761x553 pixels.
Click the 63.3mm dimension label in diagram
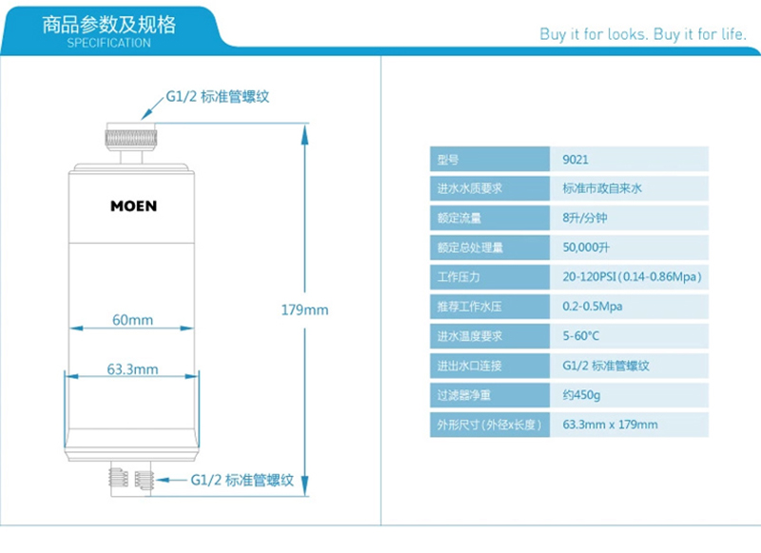click(x=132, y=369)
